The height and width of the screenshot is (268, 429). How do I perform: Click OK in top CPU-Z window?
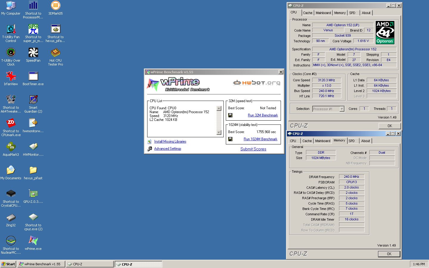(390, 126)
